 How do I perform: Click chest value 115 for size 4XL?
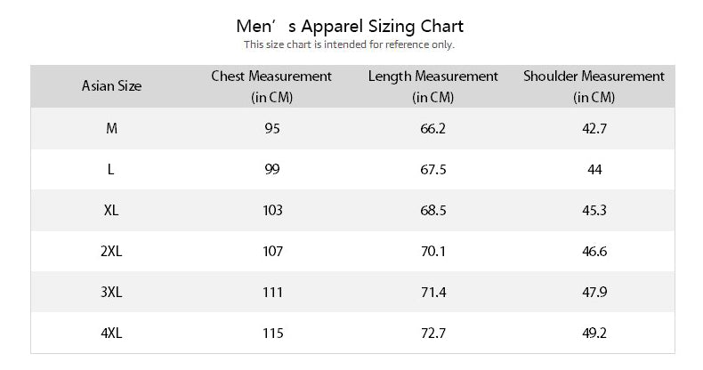point(272,334)
